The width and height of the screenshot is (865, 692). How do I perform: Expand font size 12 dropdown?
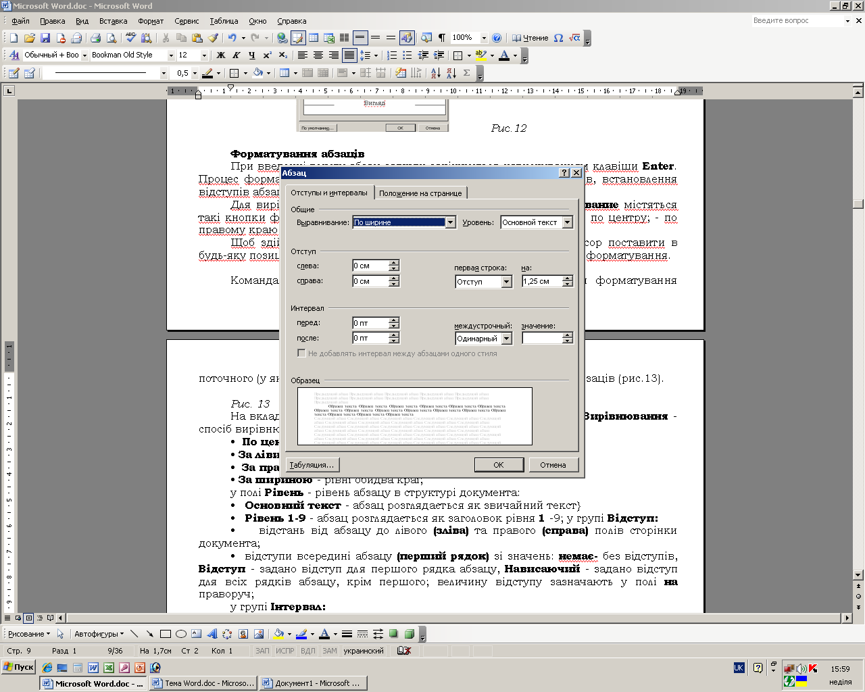(203, 55)
